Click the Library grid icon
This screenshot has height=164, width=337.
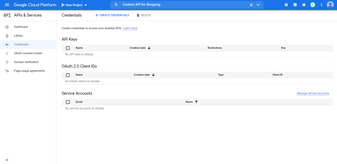click(7, 36)
